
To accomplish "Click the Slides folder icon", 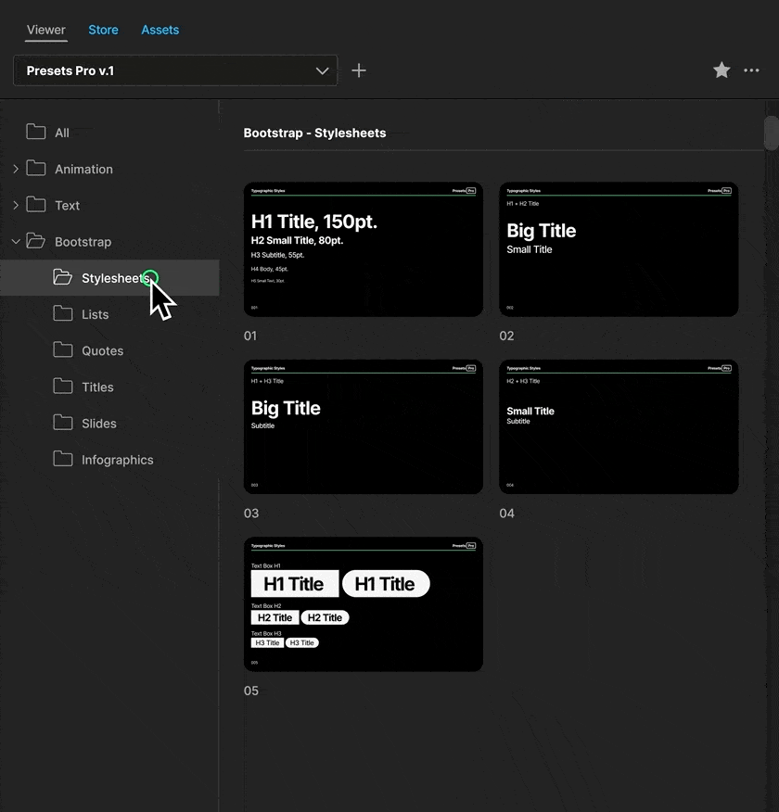I will [x=63, y=423].
